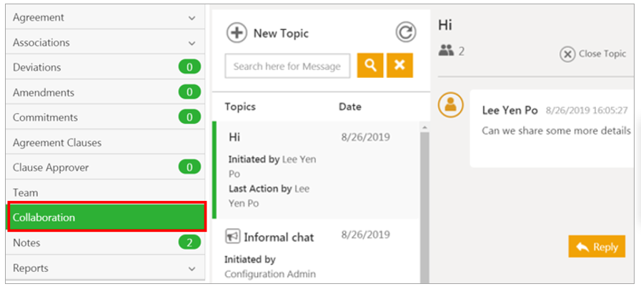The image size is (641, 289).
Task: Expand the Reports section chevron
Action: [192, 268]
